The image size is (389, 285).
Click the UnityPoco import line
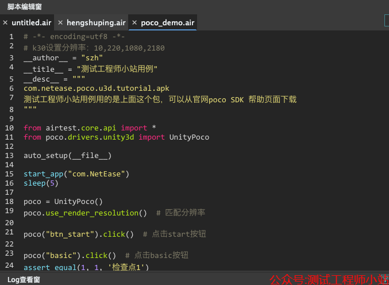[x=116, y=137]
